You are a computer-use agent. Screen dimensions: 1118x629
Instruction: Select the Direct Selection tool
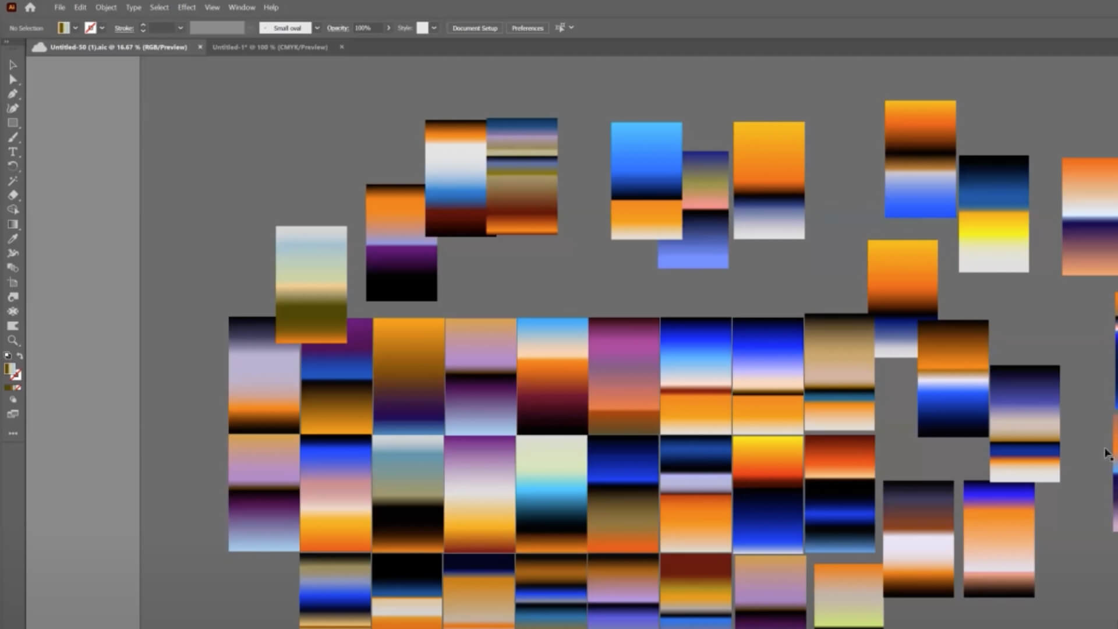[x=13, y=80]
